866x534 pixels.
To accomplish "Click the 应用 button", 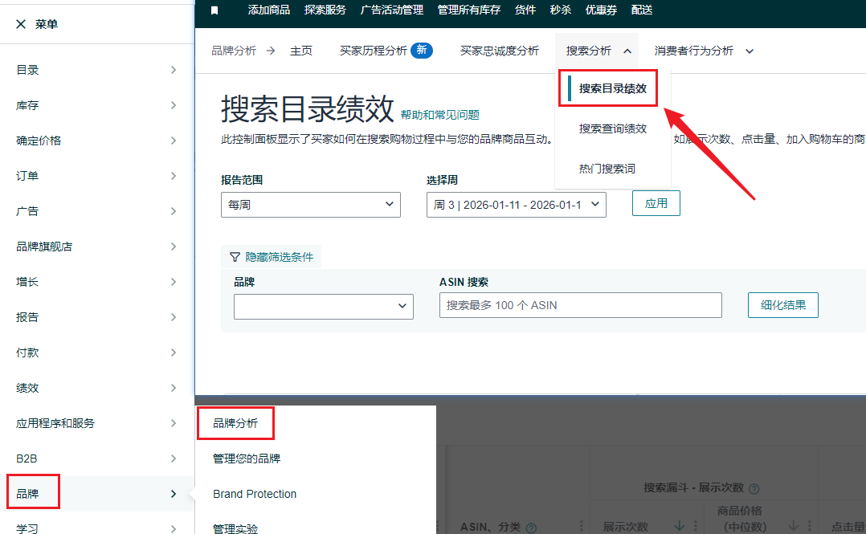I will click(x=656, y=203).
